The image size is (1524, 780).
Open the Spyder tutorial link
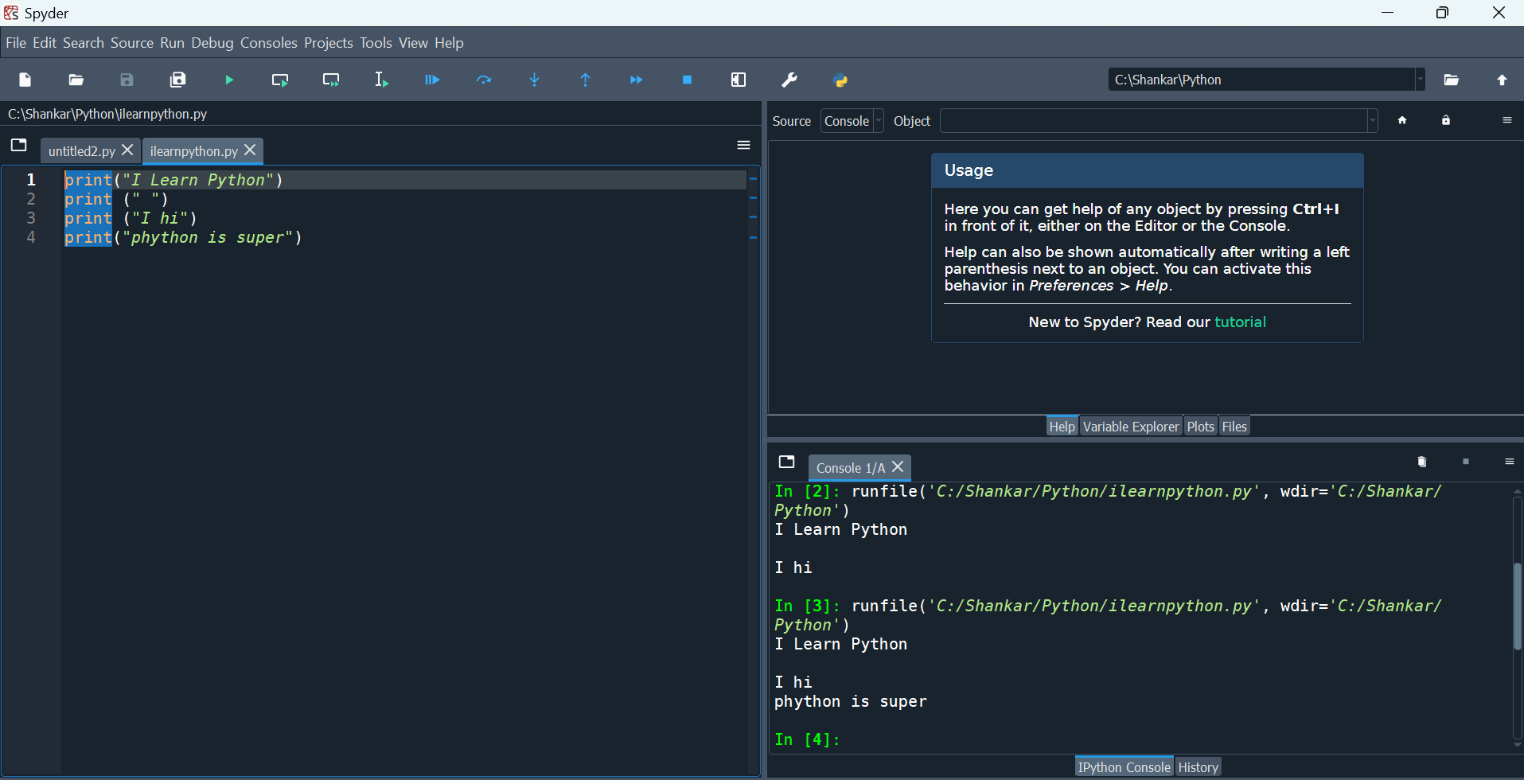pyautogui.click(x=1240, y=322)
